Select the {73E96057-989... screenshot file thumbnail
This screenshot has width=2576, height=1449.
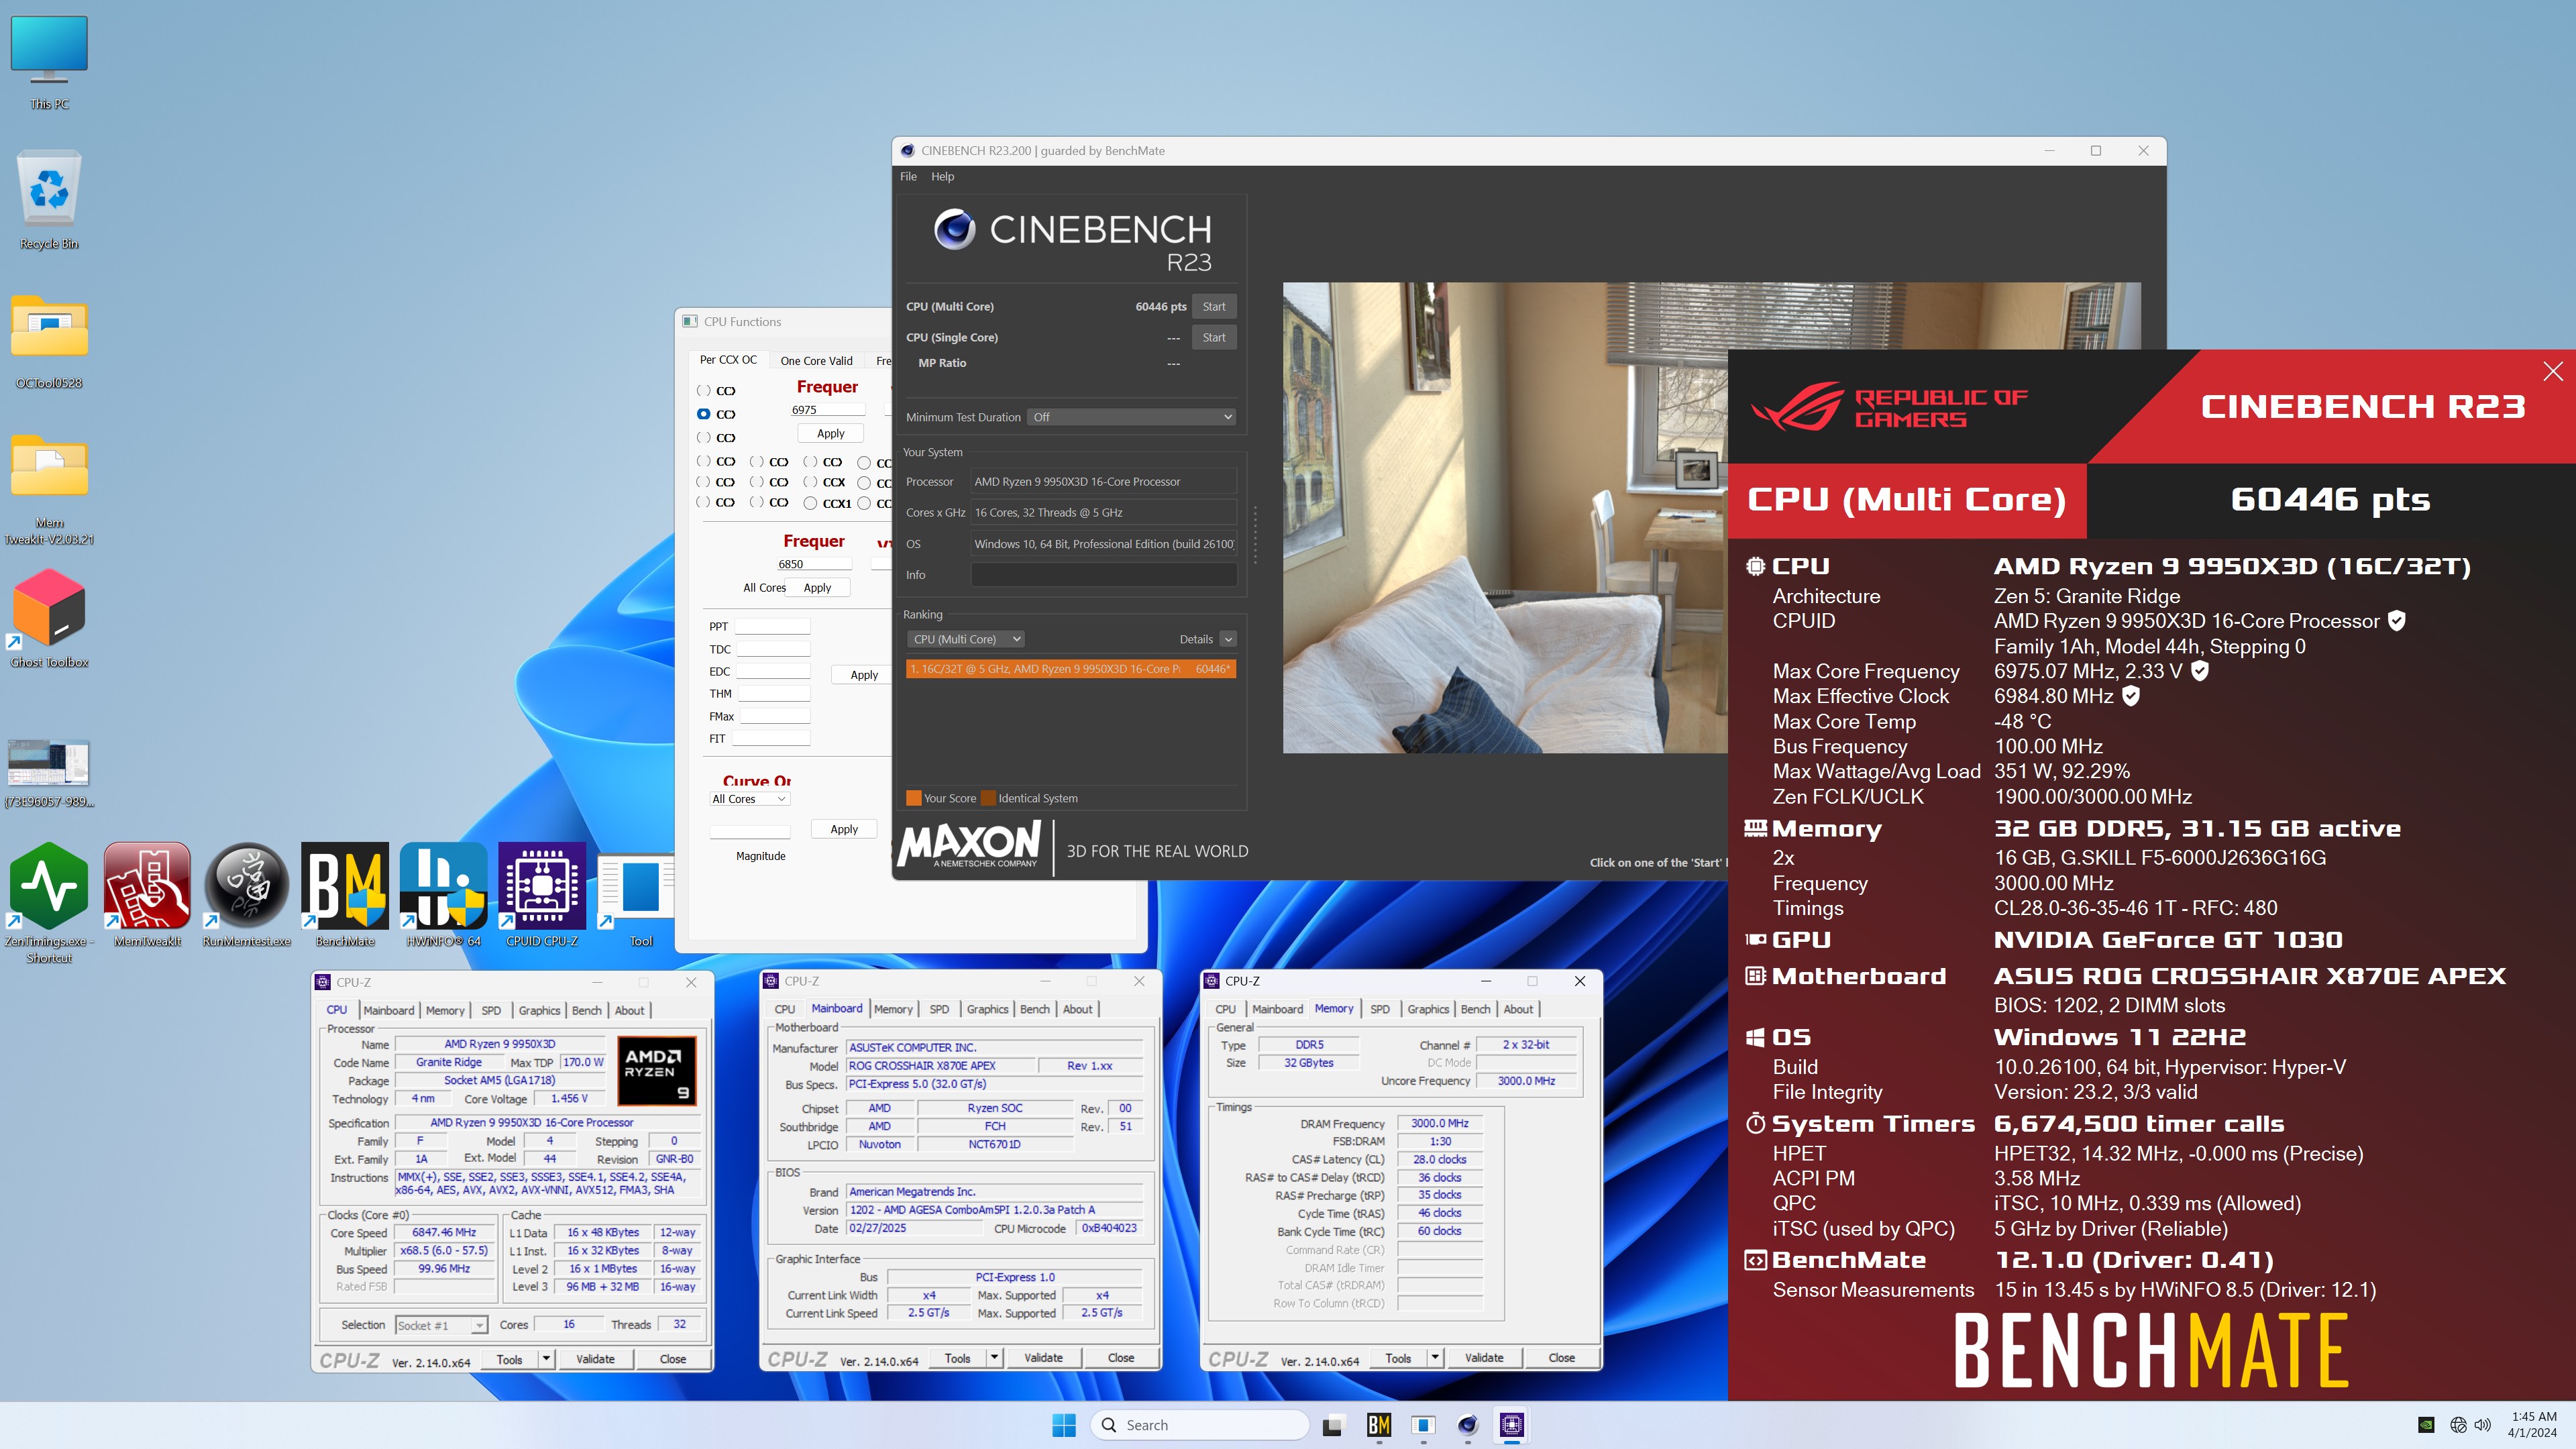(x=49, y=773)
